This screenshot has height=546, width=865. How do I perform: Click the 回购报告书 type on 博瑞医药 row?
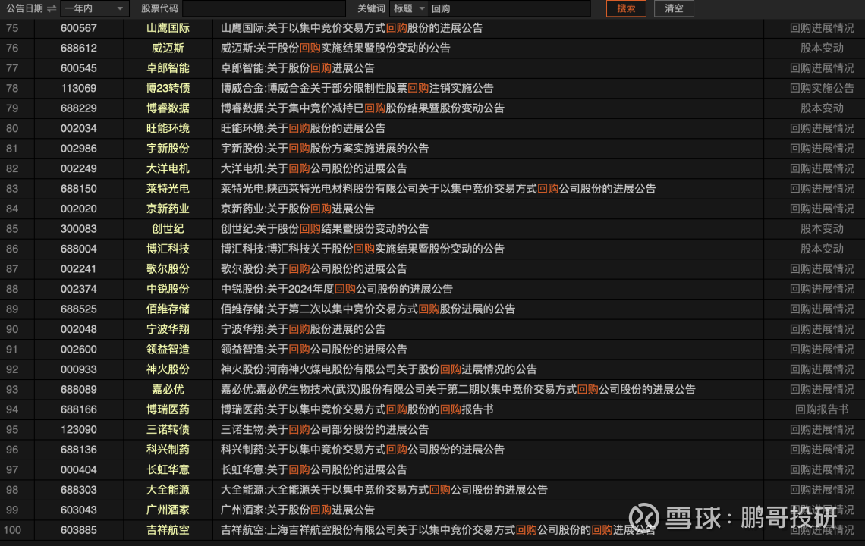click(822, 409)
